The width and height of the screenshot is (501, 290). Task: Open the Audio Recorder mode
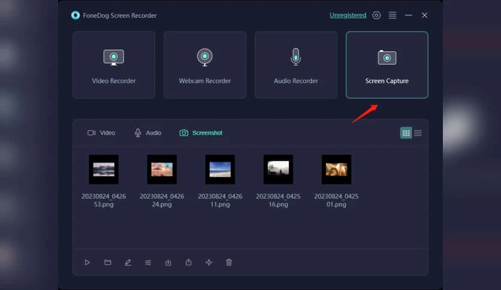click(296, 65)
